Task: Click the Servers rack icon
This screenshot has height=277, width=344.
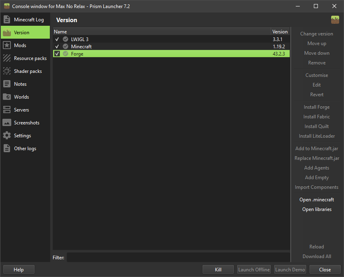Action: click(x=7, y=110)
